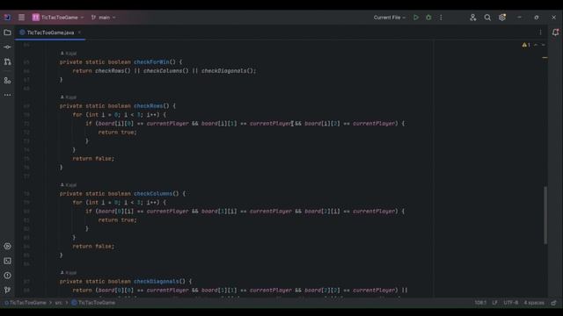Click the author hint above checkForWin
The image size is (563, 316).
(x=69, y=53)
